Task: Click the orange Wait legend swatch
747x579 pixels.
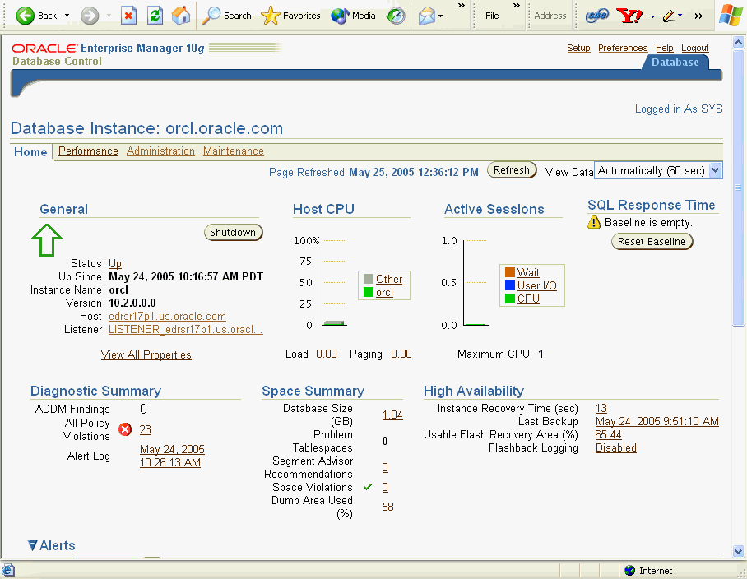Action: (x=510, y=273)
